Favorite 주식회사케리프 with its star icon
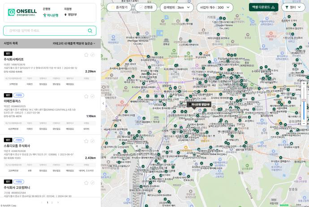The width and height of the screenshot is (309, 207). pyautogui.click(x=86, y=55)
